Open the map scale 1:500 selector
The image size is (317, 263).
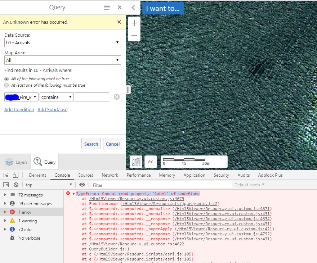151,162
